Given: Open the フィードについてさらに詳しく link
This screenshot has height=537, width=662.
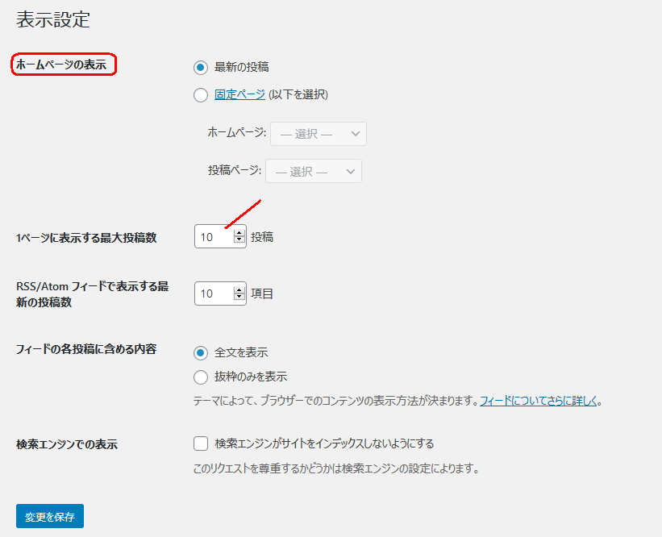Looking at the screenshot, I should click(x=539, y=401).
